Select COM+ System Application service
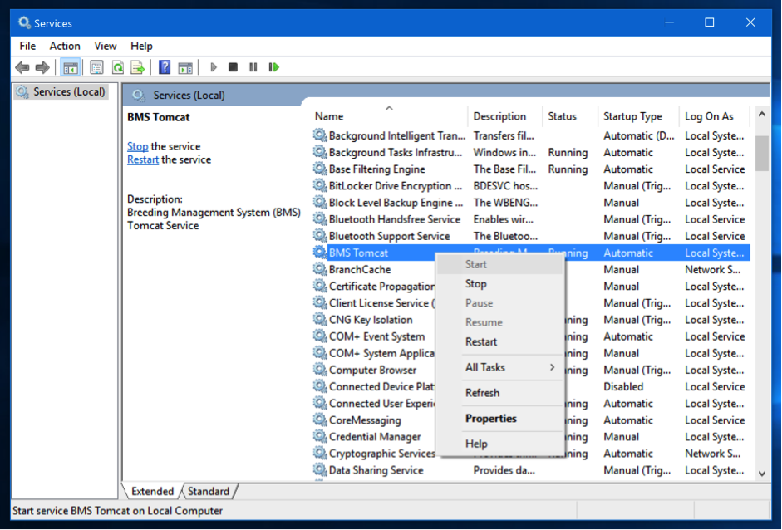782x530 pixels. point(381,353)
